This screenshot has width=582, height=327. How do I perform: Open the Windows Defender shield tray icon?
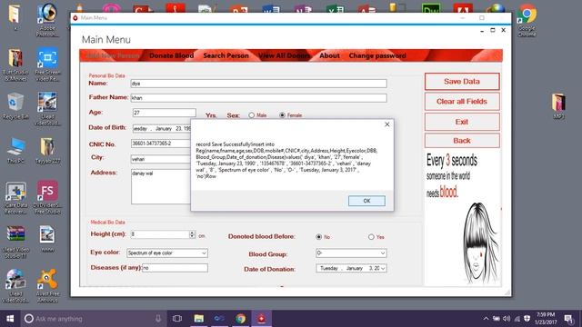click(x=527, y=319)
